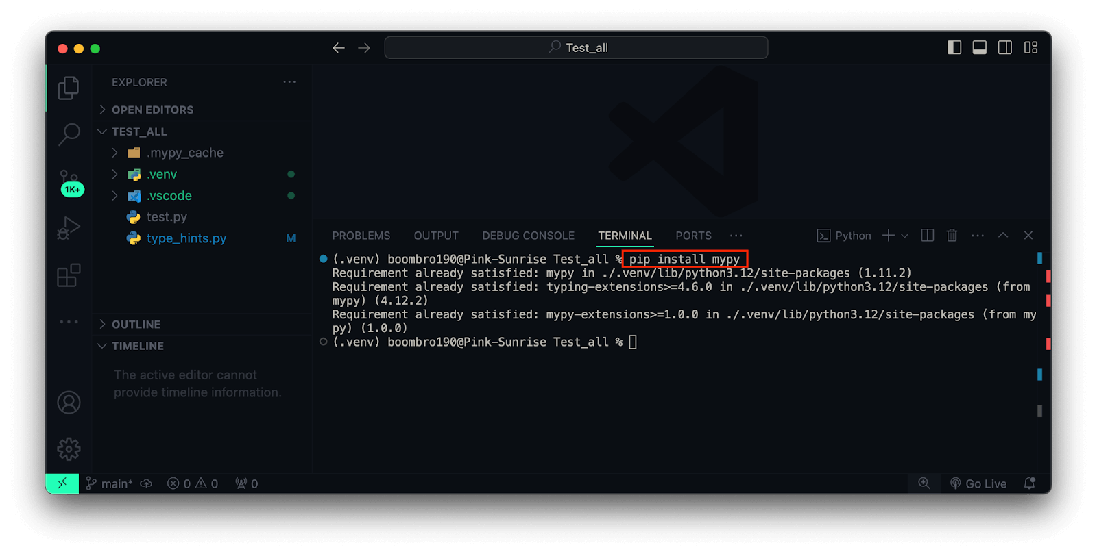Viewport: 1097px width, 554px height.
Task: Toggle the primary side bar layout icon
Action: point(954,47)
